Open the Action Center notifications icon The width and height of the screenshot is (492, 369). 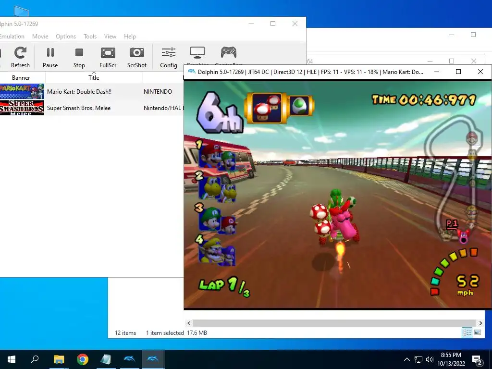[x=477, y=360]
